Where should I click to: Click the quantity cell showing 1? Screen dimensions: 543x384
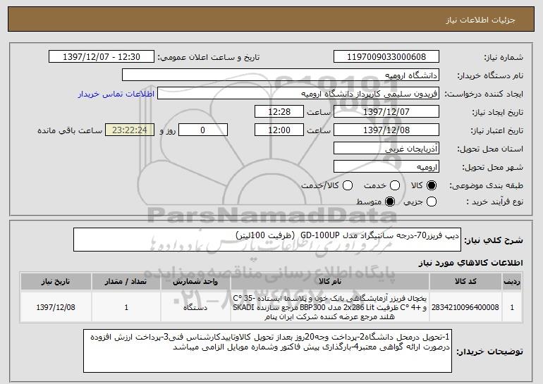click(x=126, y=307)
